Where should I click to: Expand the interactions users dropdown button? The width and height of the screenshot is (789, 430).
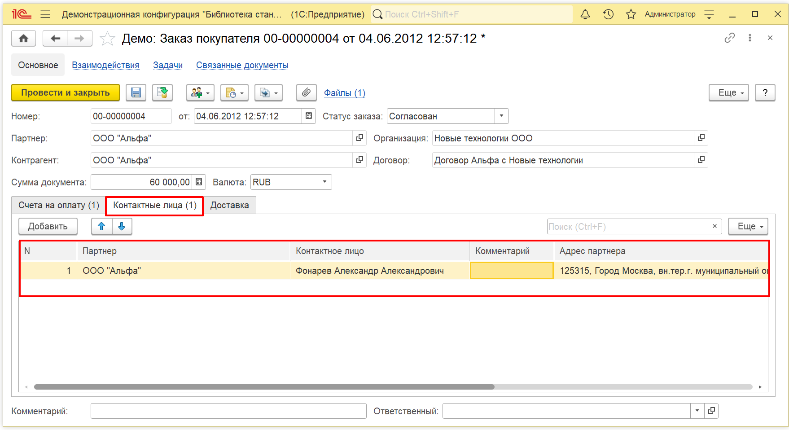pyautogui.click(x=200, y=93)
